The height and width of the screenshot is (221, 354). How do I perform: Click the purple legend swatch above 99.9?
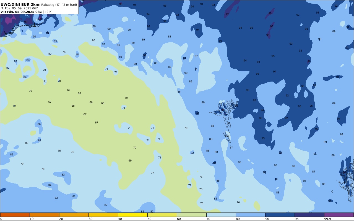point(339,215)
